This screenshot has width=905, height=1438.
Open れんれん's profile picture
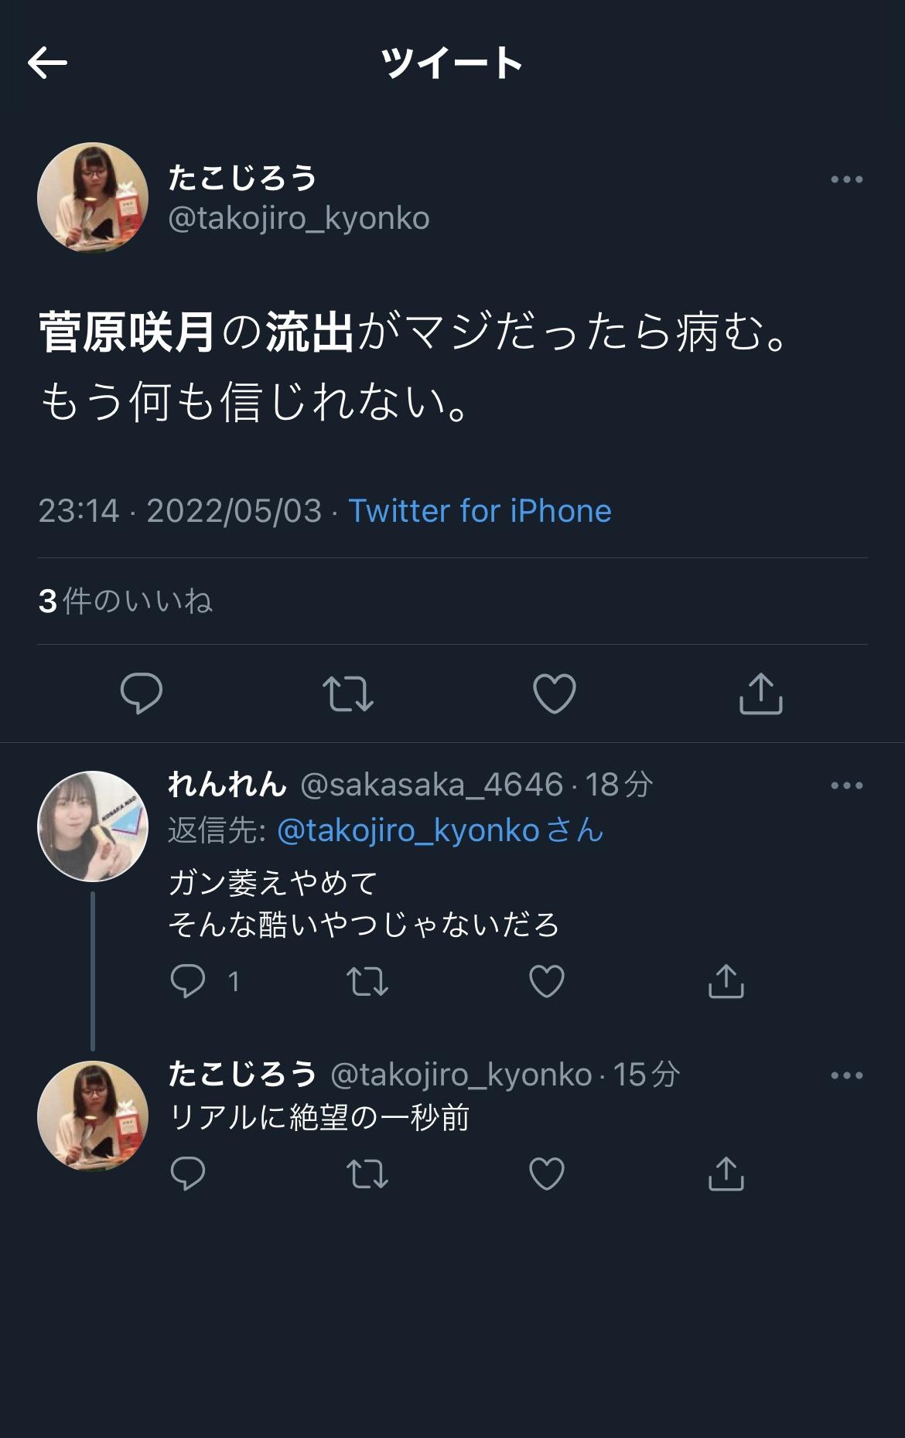(x=93, y=826)
